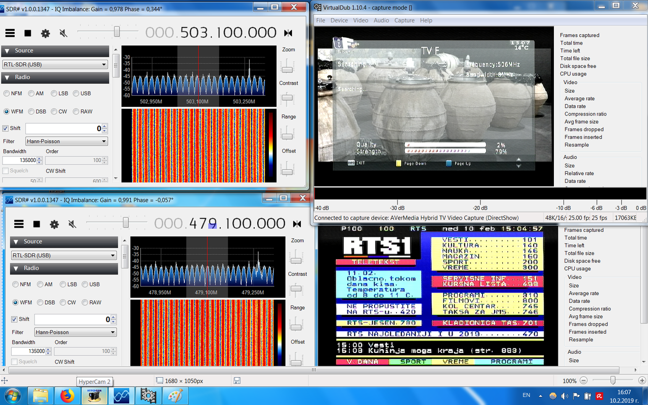Open Hann-Poisson filter dropdown in bottom window
648x405 pixels.
75,332
